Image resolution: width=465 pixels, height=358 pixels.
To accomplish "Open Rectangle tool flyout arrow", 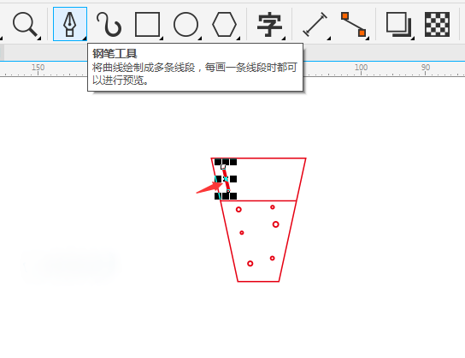I will (162, 39).
